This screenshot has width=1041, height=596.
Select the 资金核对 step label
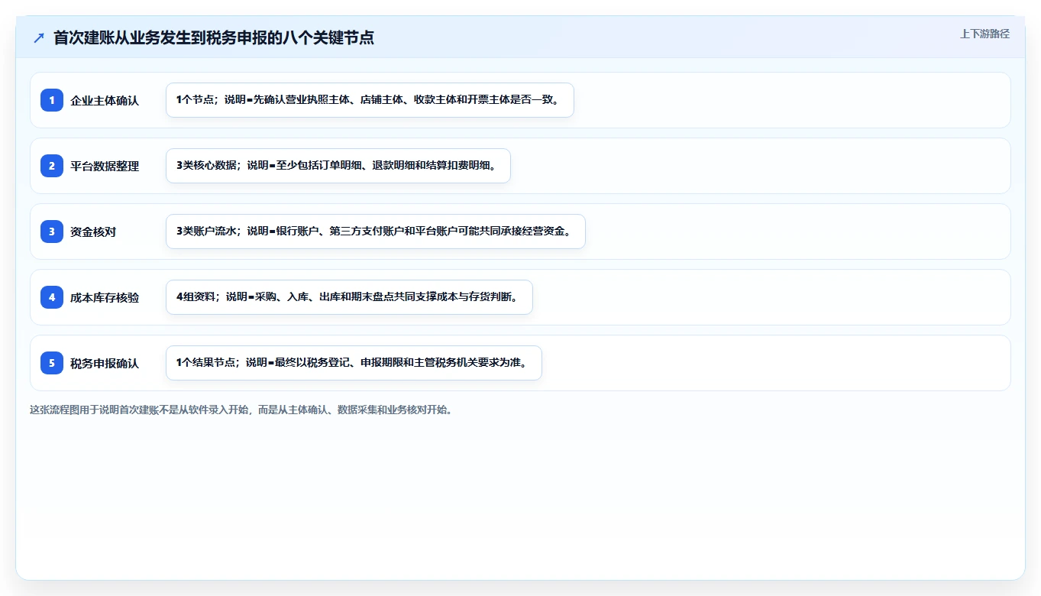[x=93, y=232]
